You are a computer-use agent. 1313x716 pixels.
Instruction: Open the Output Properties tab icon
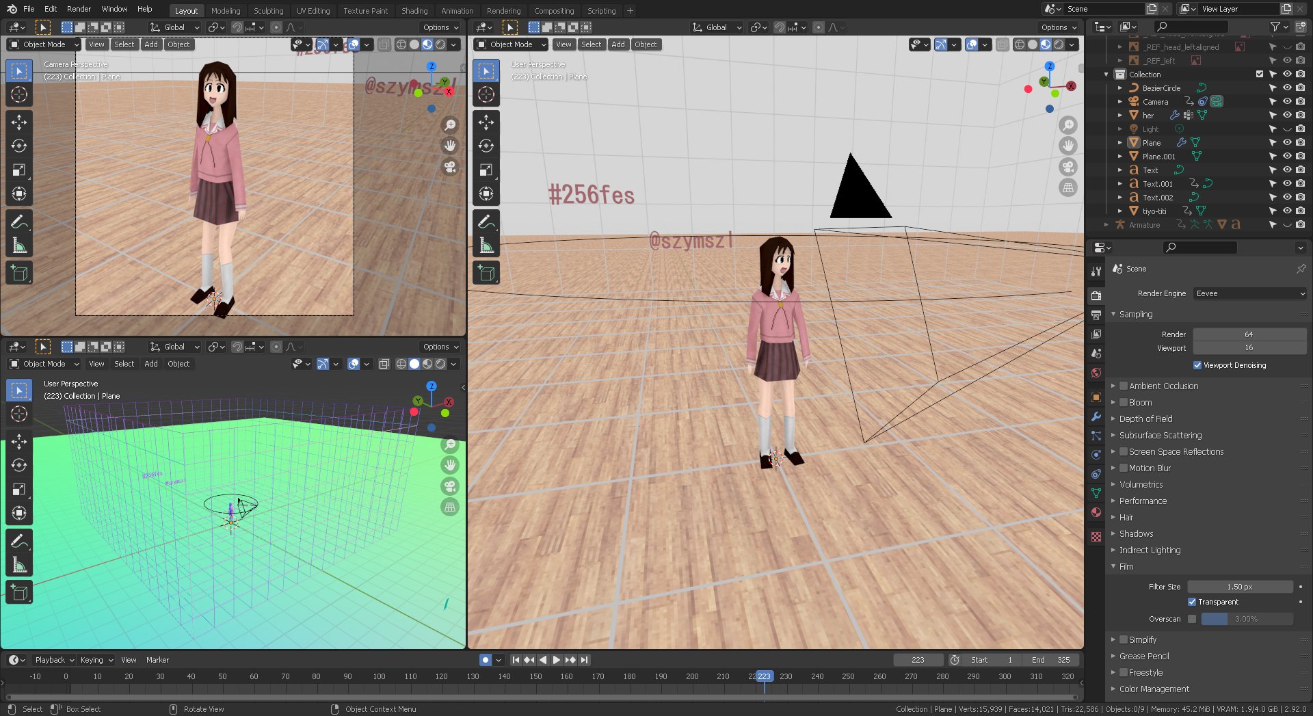click(1096, 315)
